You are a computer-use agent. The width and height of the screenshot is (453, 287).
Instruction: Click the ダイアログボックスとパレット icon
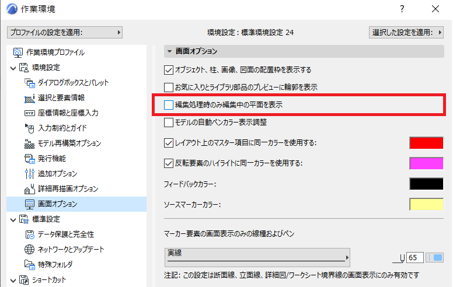29,83
